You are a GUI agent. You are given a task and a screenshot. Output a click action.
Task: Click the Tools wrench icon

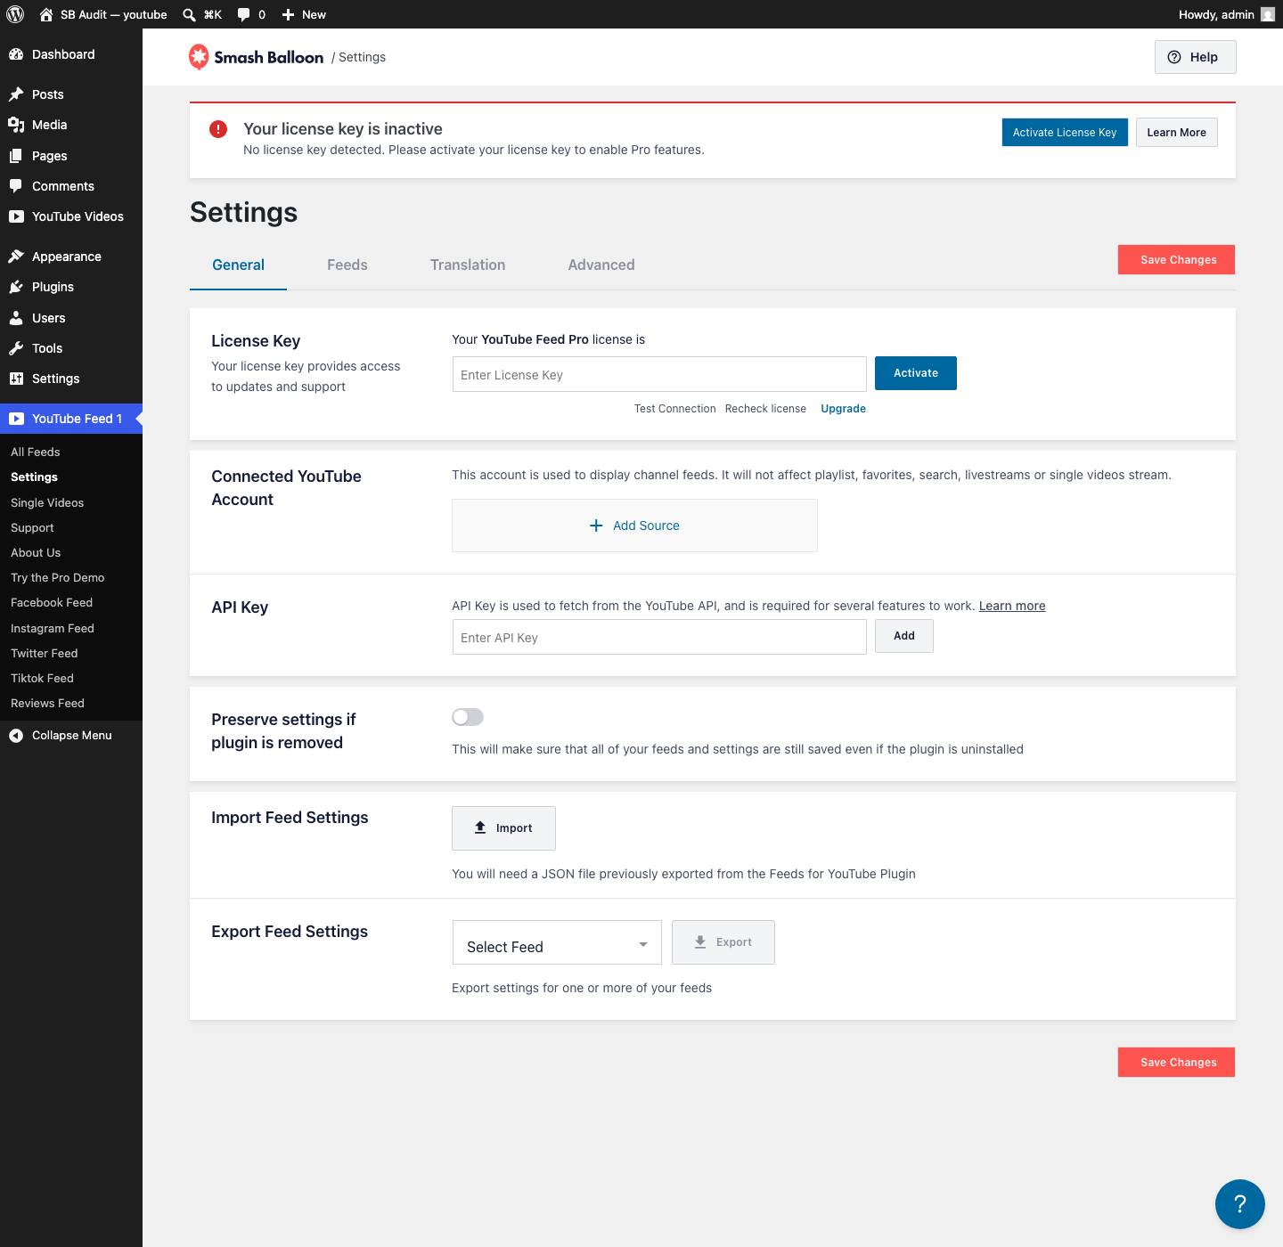(16, 348)
